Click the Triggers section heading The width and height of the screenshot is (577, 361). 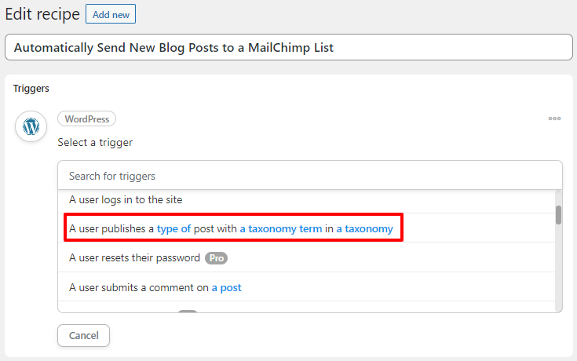click(31, 89)
